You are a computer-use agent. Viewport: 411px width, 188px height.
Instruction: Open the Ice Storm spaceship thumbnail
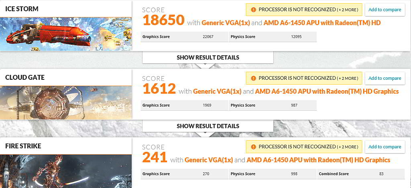click(x=66, y=34)
